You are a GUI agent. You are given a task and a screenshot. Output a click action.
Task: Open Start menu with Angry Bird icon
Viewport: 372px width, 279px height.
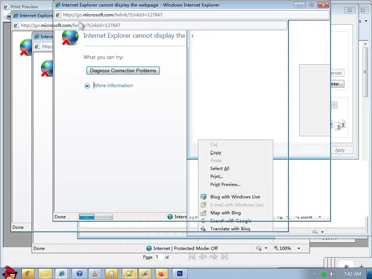(x=11, y=273)
